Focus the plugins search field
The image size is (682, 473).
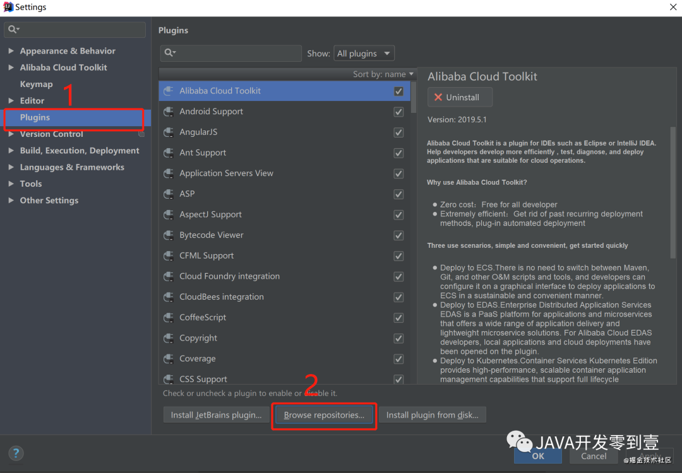pos(231,53)
